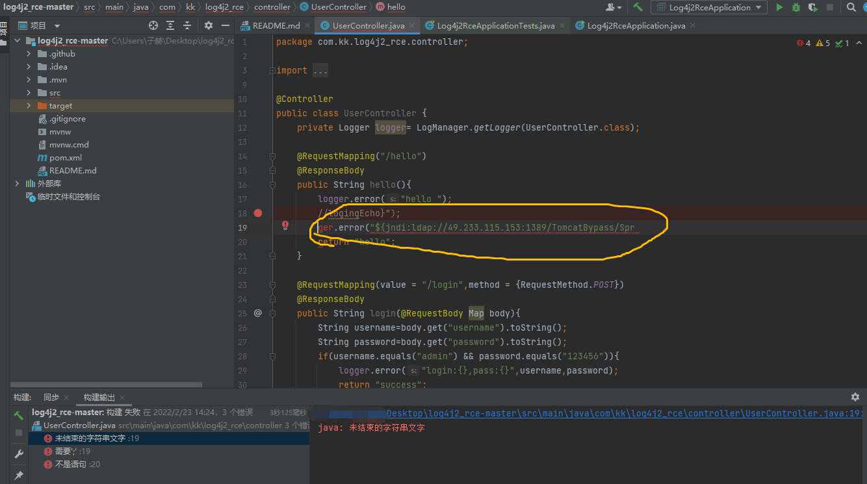Hide the project tool window
This screenshot has width=867, height=484.
[x=226, y=25]
